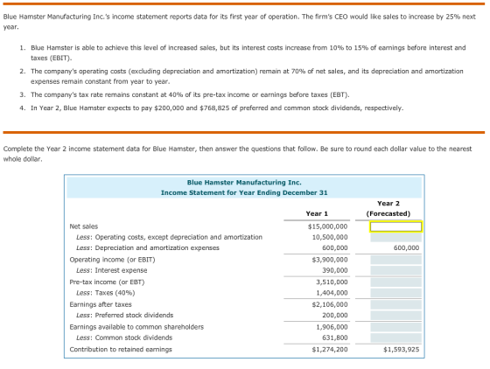This screenshot has width=490, height=369.
Task: Click the Year 2 Operating income (EBIT) field
Action: pos(395,260)
